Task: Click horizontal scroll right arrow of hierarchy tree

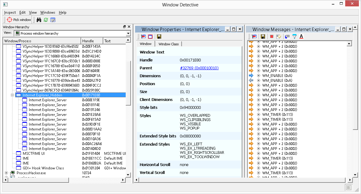Action: coord(123,180)
